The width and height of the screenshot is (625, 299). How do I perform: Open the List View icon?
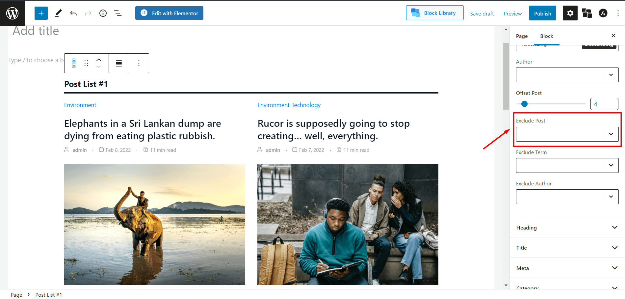(x=118, y=13)
